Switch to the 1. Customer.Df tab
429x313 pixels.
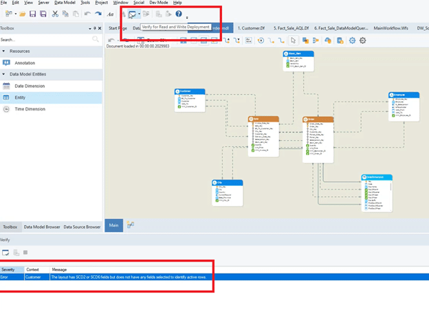point(253,28)
